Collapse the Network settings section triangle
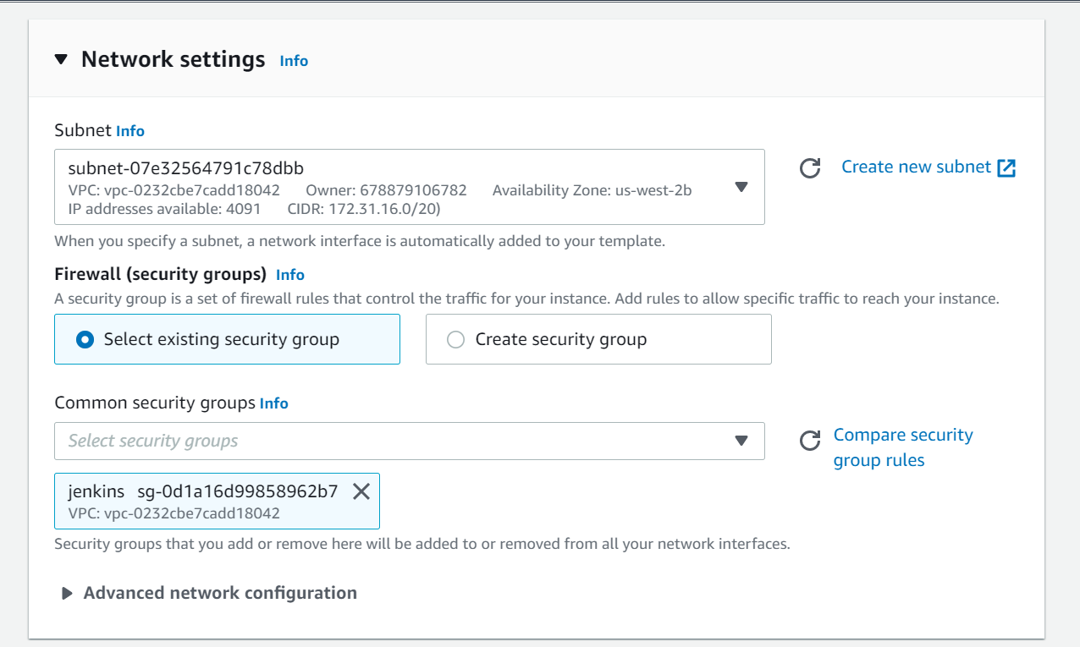The image size is (1080, 647). tap(60, 60)
